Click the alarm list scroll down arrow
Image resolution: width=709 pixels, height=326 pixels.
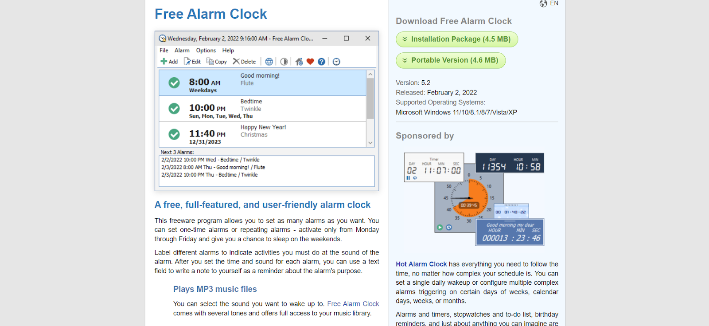click(x=370, y=143)
